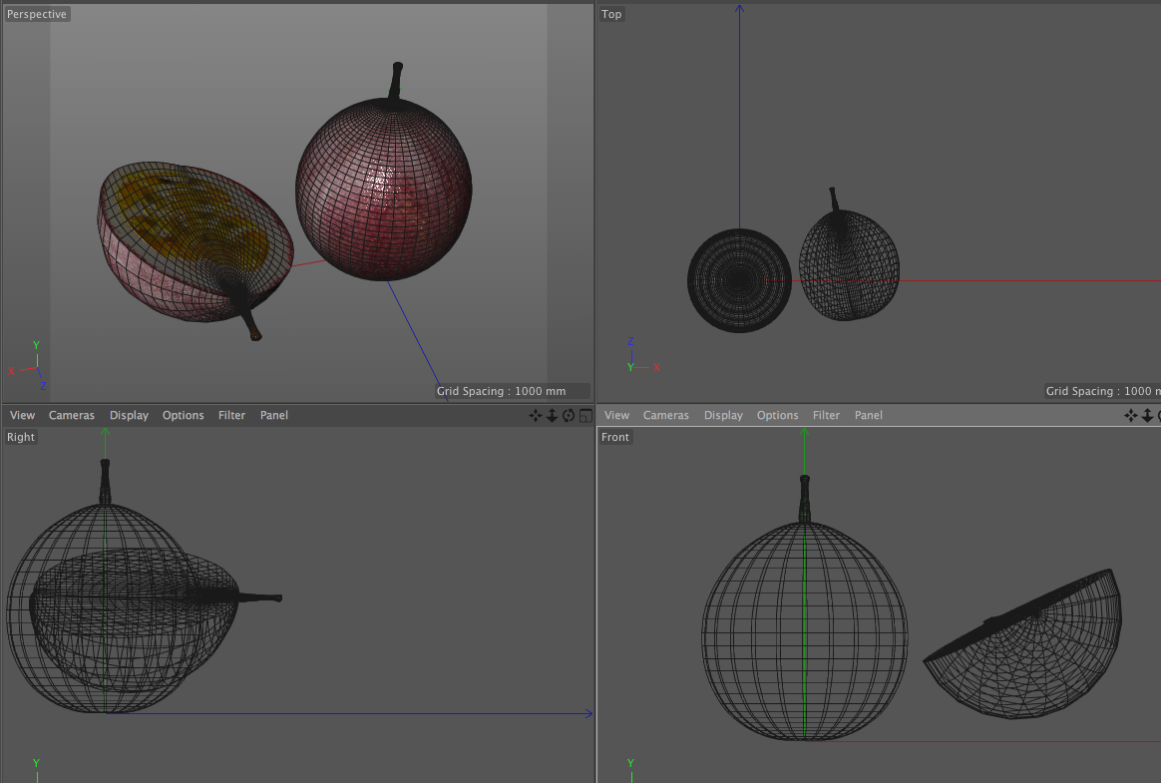Expand the Filter menu in Right viewport
1161x783 pixels.
point(231,416)
